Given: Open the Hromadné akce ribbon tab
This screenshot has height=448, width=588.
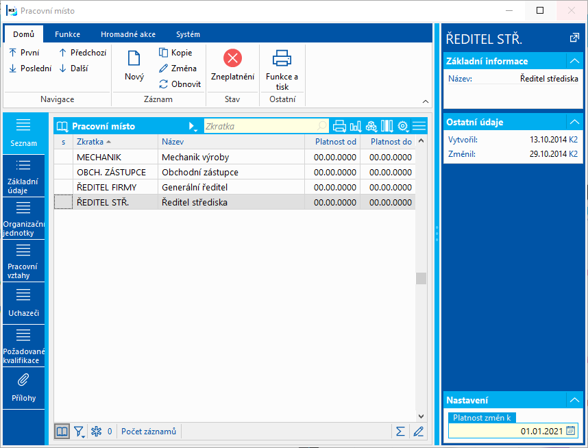Looking at the screenshot, I should tap(127, 34).
